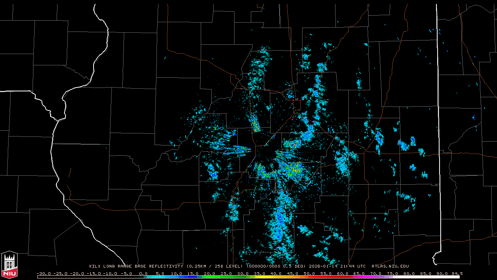The width and height of the screenshot is (497, 280).
Task: Click the NIU castle logo
Action: [9, 265]
